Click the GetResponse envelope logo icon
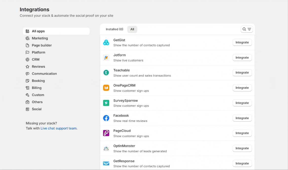The width and height of the screenshot is (288, 170). tap(106, 163)
